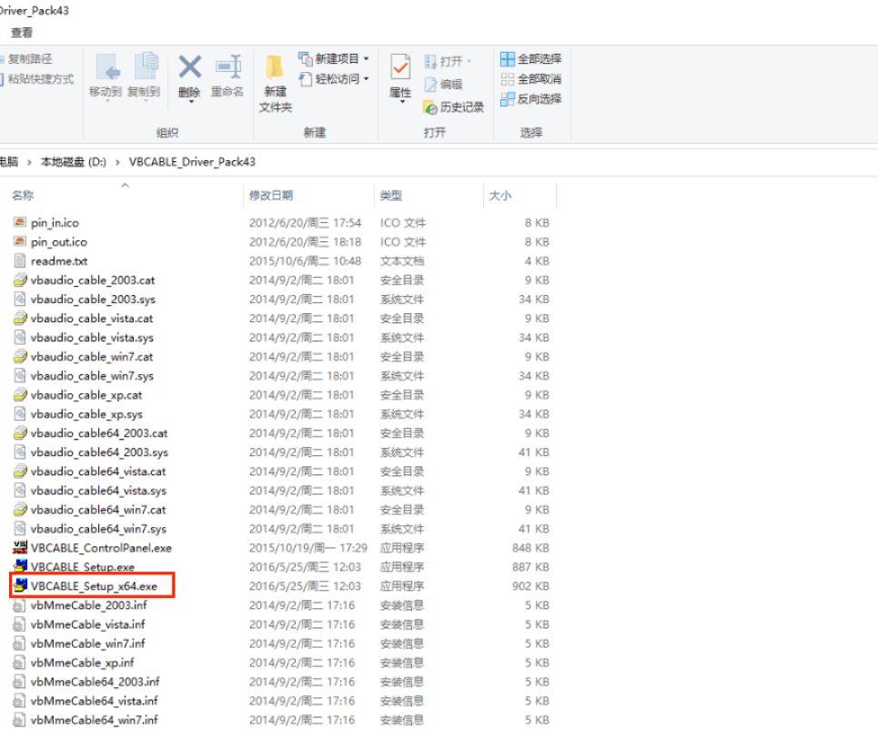This screenshot has height=740, width=878.
Task: Click VBCABLE_Driver_Pack43 in the address bar
Action: click(192, 162)
